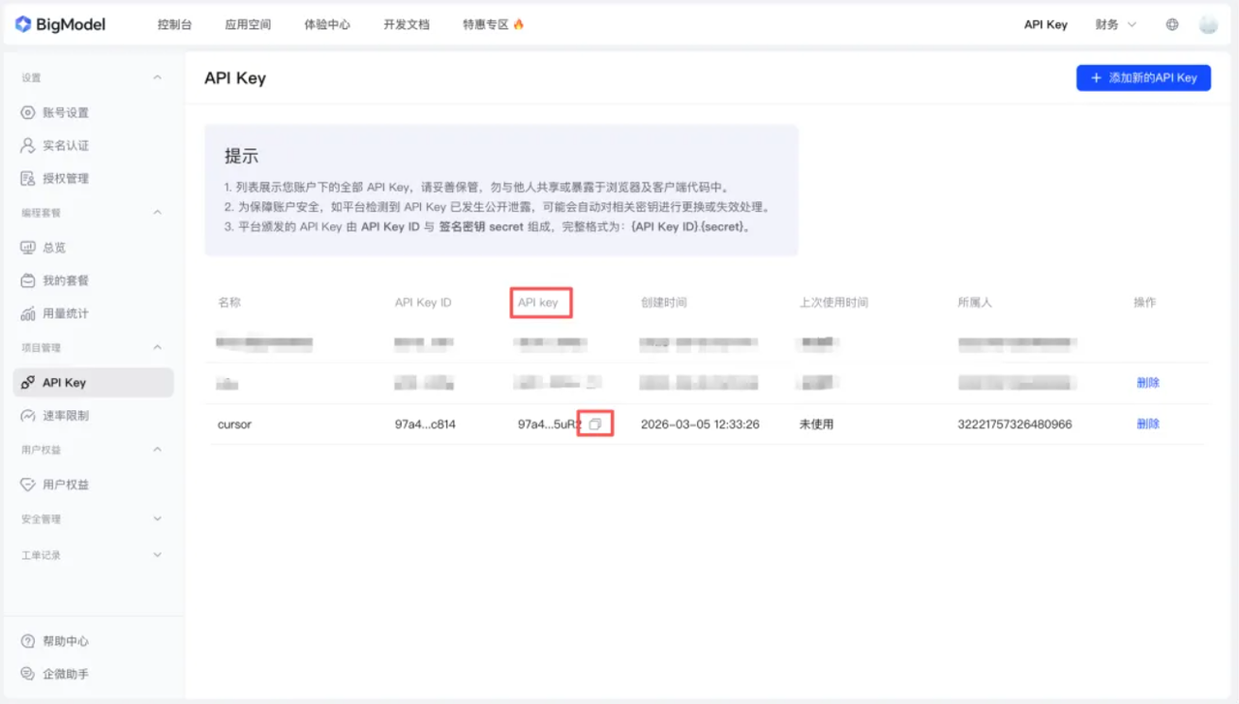Expand the 工单记录 section

[x=158, y=555]
